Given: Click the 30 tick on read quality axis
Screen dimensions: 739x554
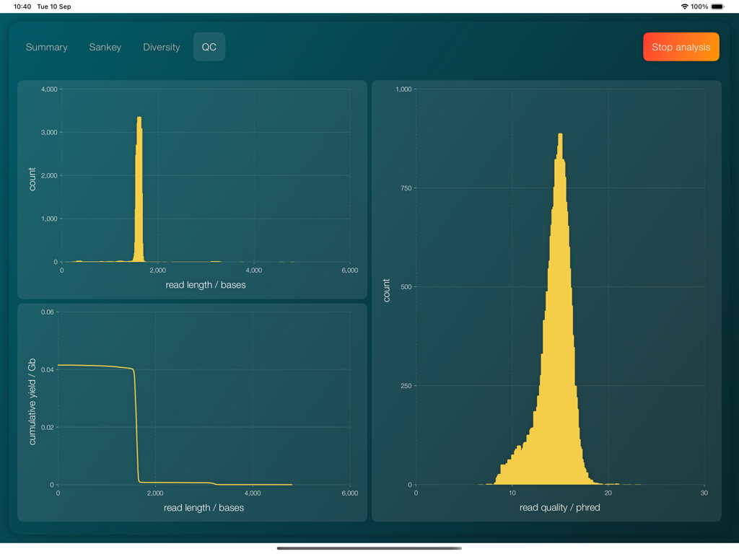Looking at the screenshot, I should [704, 493].
